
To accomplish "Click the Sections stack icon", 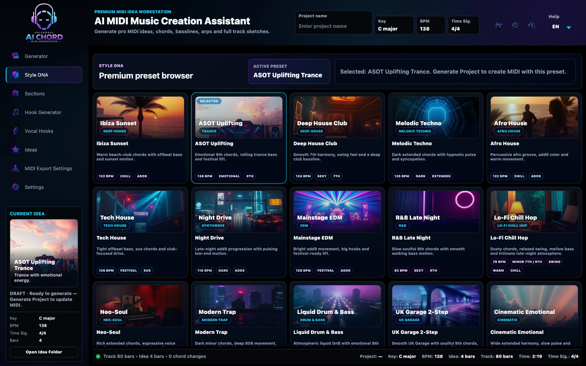I will point(15,94).
